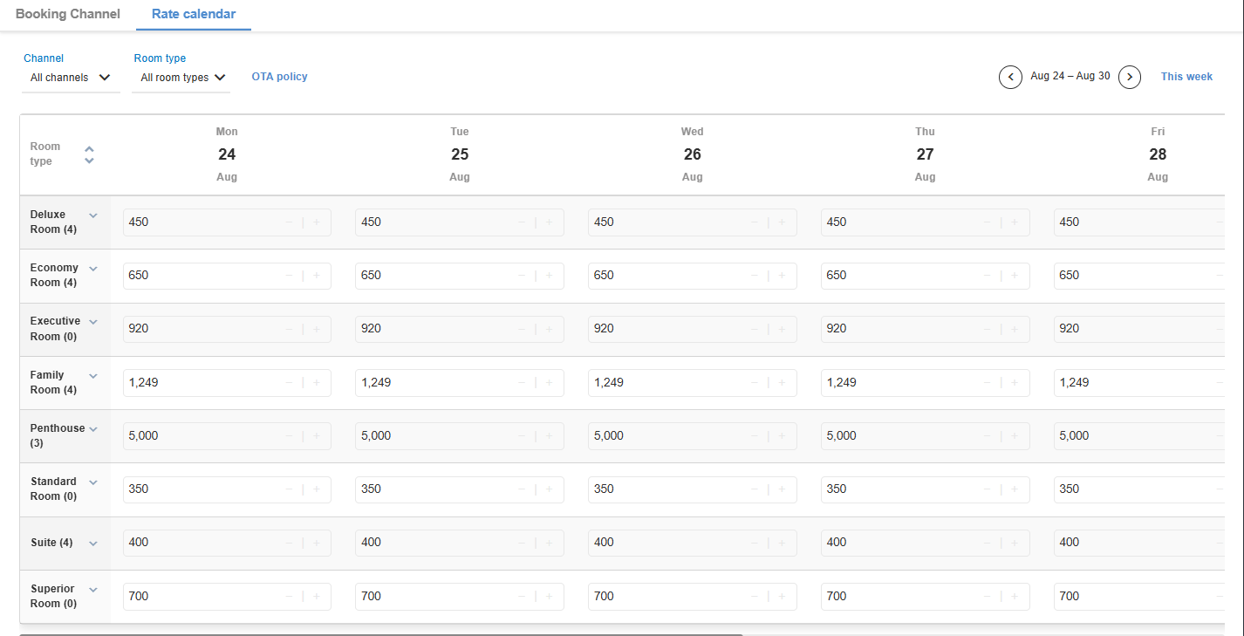This screenshot has width=1244, height=636.
Task: Click the Family Room rate field for Mon 24
Action: click(x=227, y=382)
